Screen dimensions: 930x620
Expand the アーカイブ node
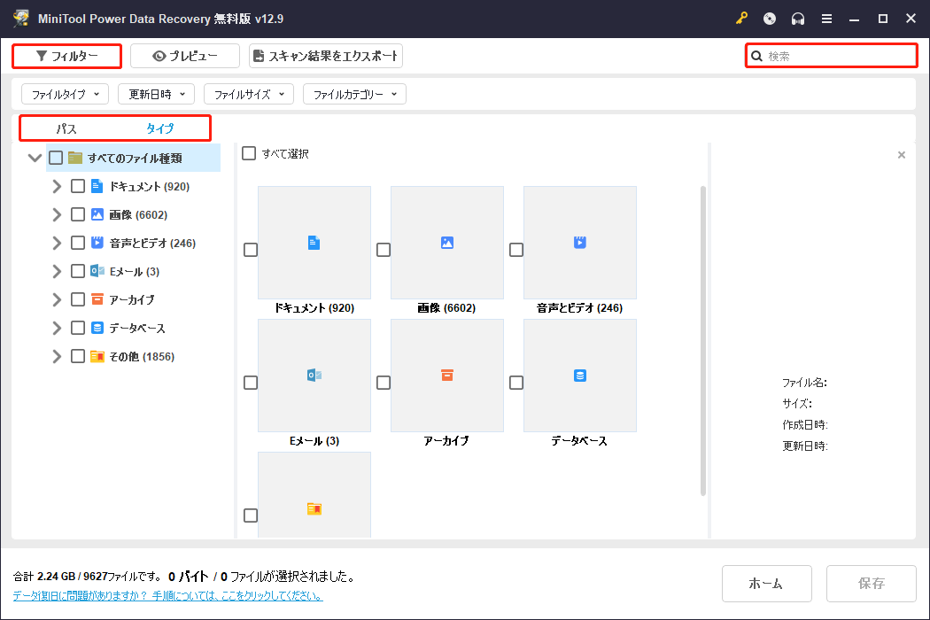point(57,299)
